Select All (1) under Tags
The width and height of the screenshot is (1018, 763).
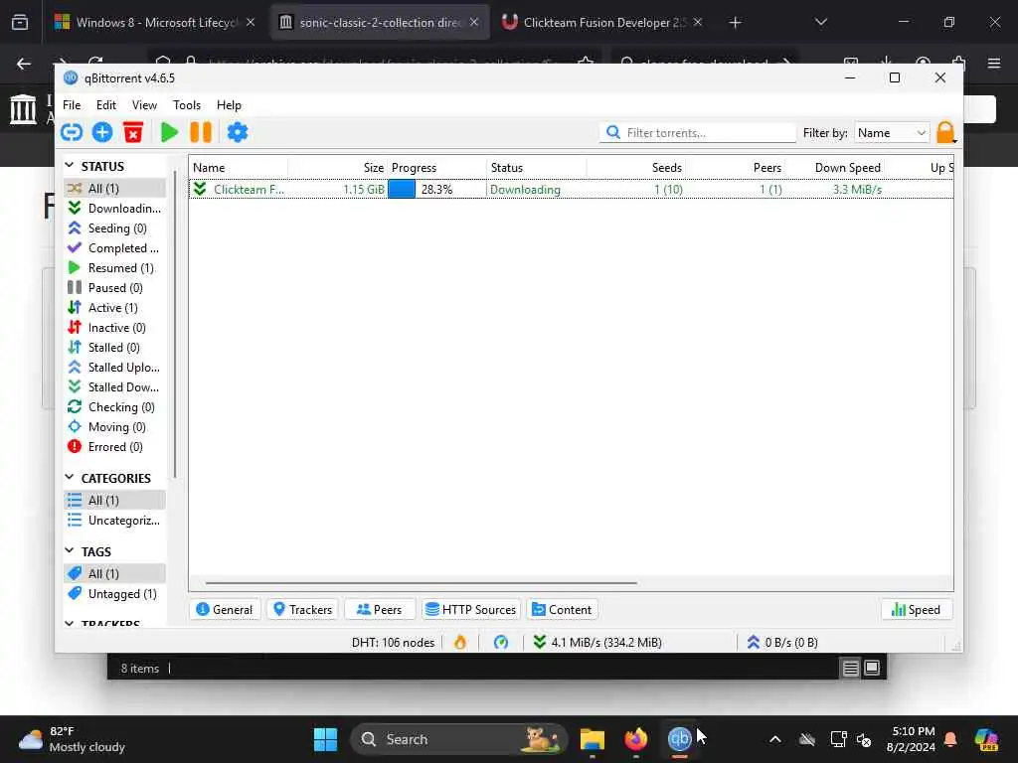pos(115,573)
